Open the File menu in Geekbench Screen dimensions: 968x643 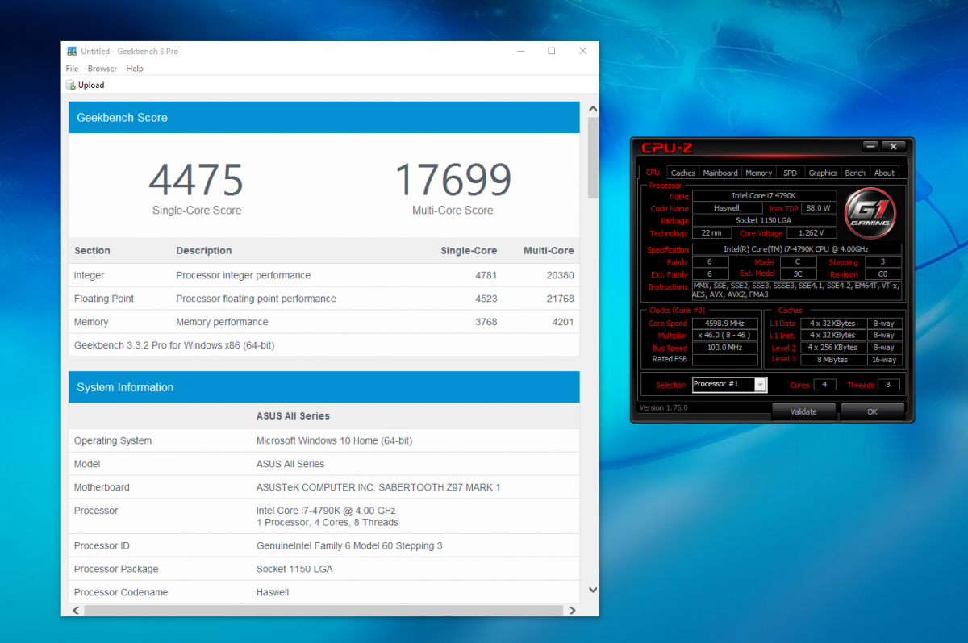point(72,69)
